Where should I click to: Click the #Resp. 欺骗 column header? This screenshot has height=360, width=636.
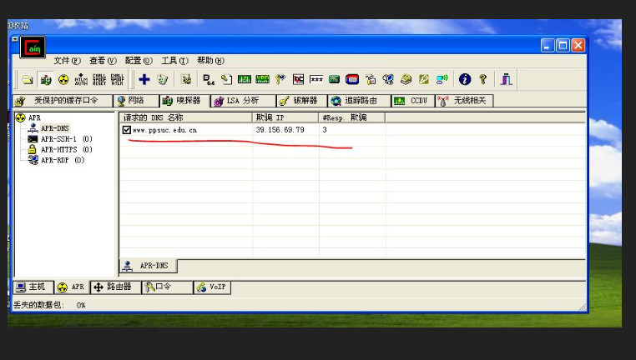click(352, 117)
